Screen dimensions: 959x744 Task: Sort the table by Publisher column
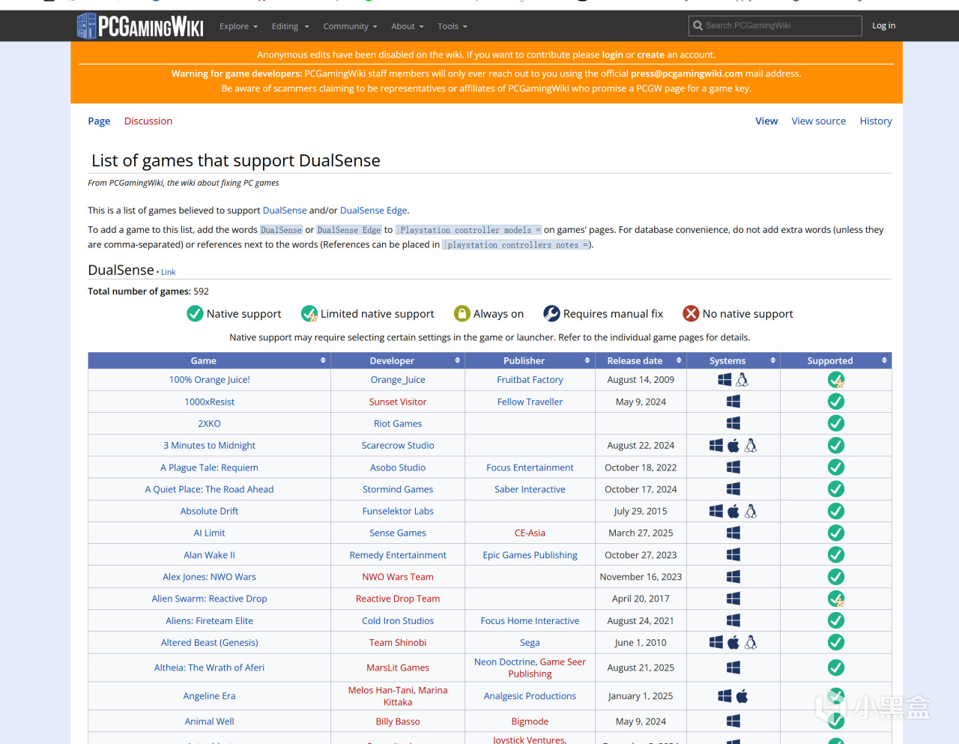point(530,360)
